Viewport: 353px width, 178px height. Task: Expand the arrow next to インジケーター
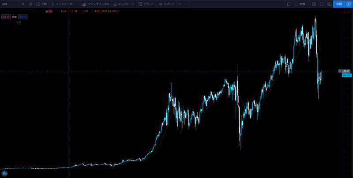79,4
